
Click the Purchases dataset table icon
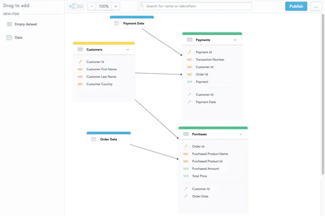pyautogui.click(x=186, y=134)
